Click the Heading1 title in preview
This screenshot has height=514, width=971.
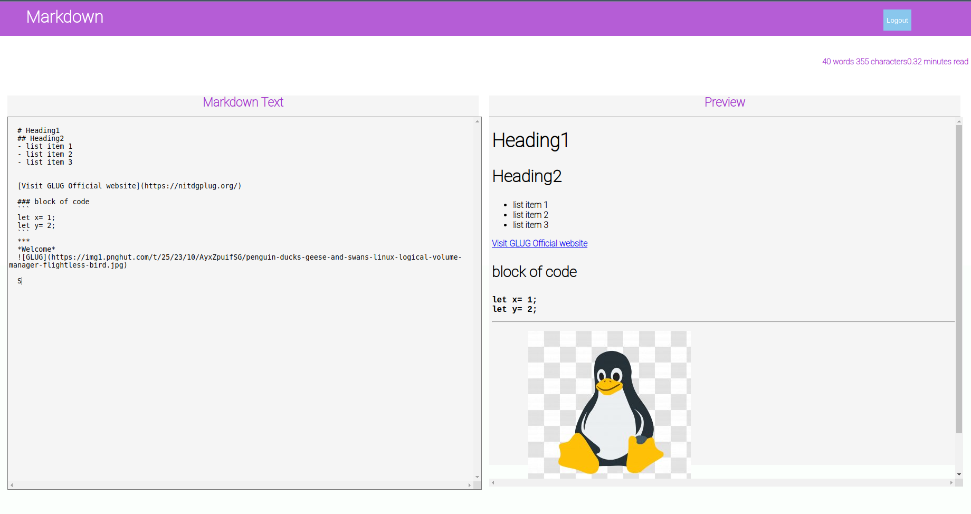[530, 140]
